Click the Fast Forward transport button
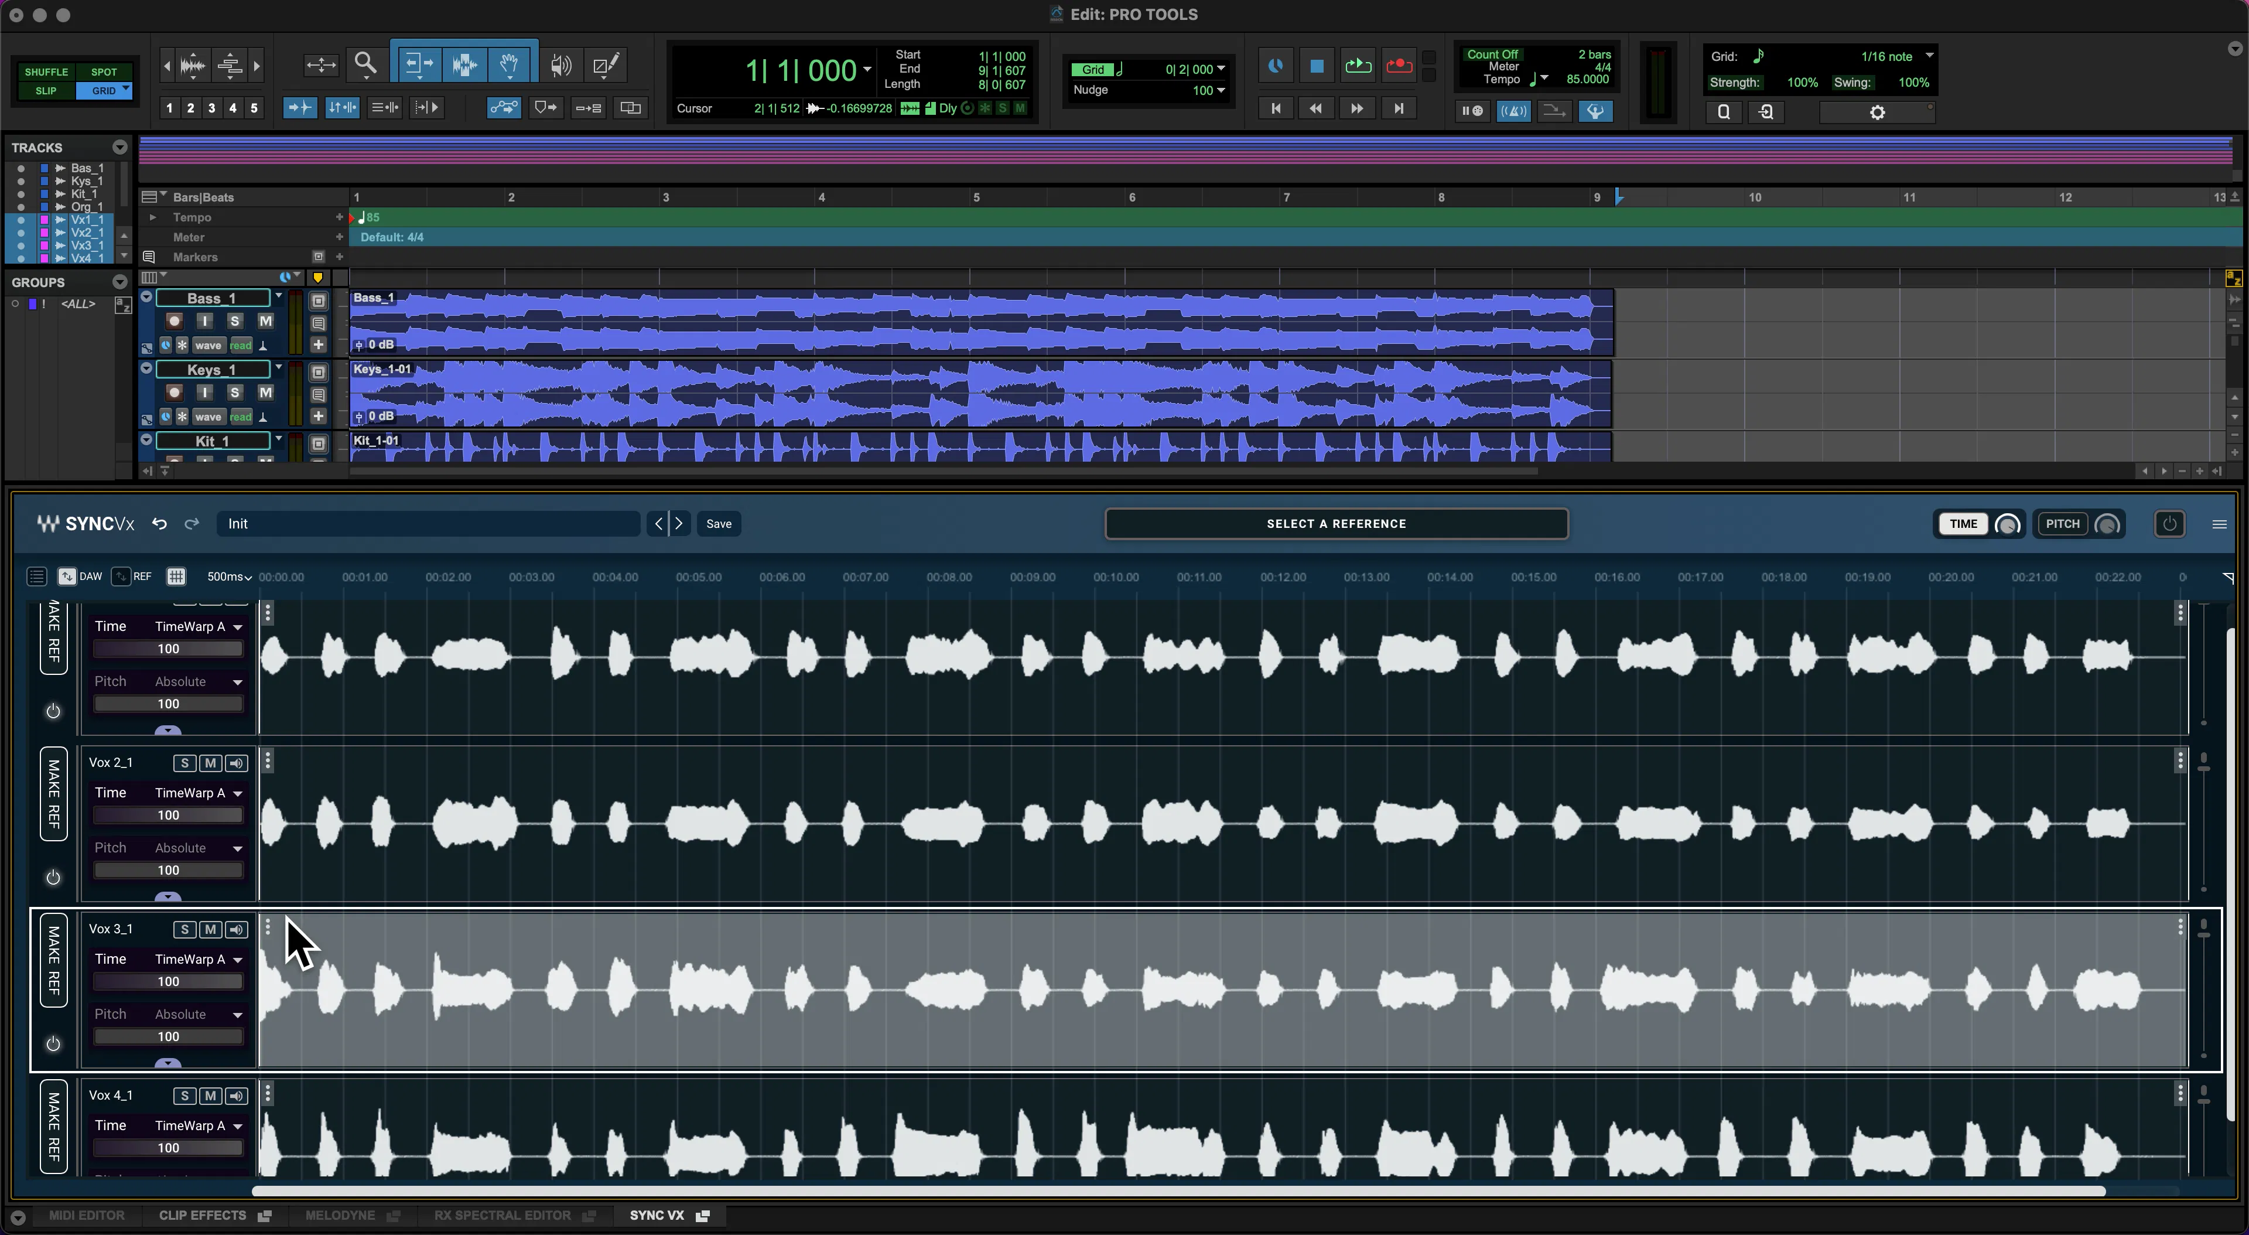Screen dimensions: 2249x1235 tap(1357, 108)
